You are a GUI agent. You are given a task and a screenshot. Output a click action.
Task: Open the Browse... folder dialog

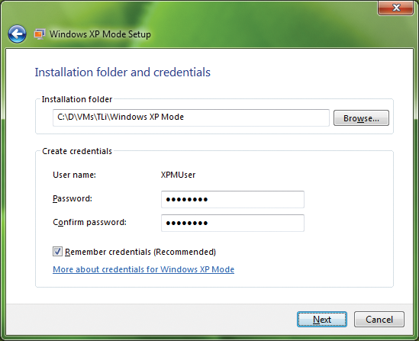coord(361,117)
